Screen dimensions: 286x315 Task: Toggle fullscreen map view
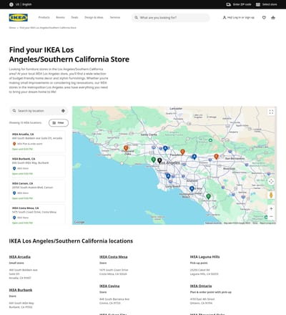pos(271,112)
